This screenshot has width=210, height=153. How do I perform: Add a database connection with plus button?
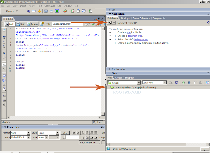[109, 23]
